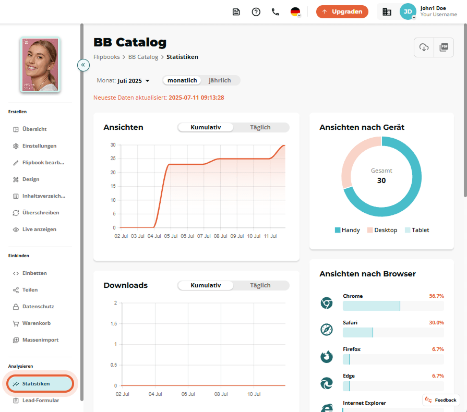Click the sidebar vertical scrollbar
The image size is (467, 412).
82,212
